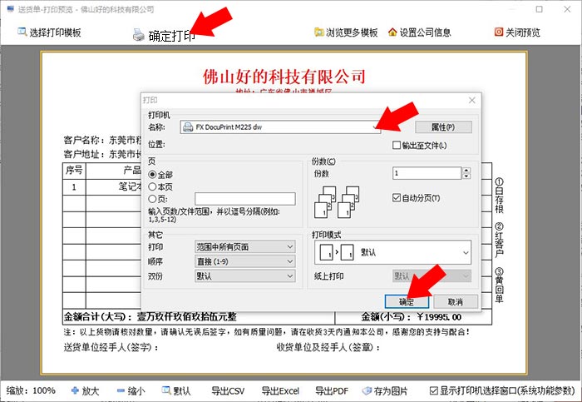Click 确定打印 toolbar item
This screenshot has height=402, width=582.
tap(164, 35)
